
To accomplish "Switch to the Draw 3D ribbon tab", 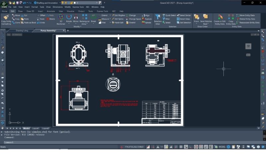I will click(30, 11).
